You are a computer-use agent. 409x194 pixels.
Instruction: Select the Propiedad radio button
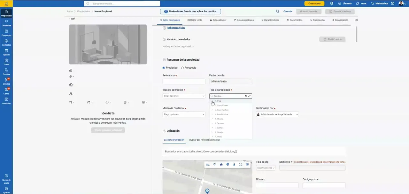point(164,68)
